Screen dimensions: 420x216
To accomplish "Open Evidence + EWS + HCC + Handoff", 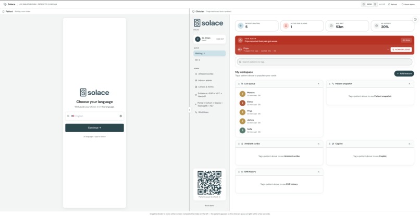I will tap(209, 95).
